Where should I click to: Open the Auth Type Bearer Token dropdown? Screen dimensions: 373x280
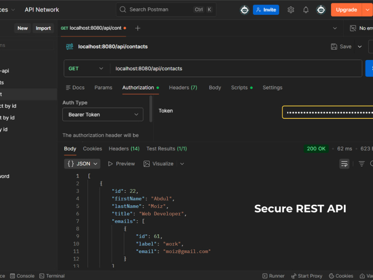pos(103,115)
